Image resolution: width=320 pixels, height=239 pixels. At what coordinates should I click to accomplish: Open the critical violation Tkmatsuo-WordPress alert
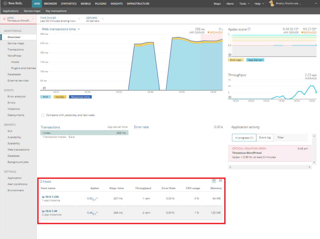click(x=270, y=153)
